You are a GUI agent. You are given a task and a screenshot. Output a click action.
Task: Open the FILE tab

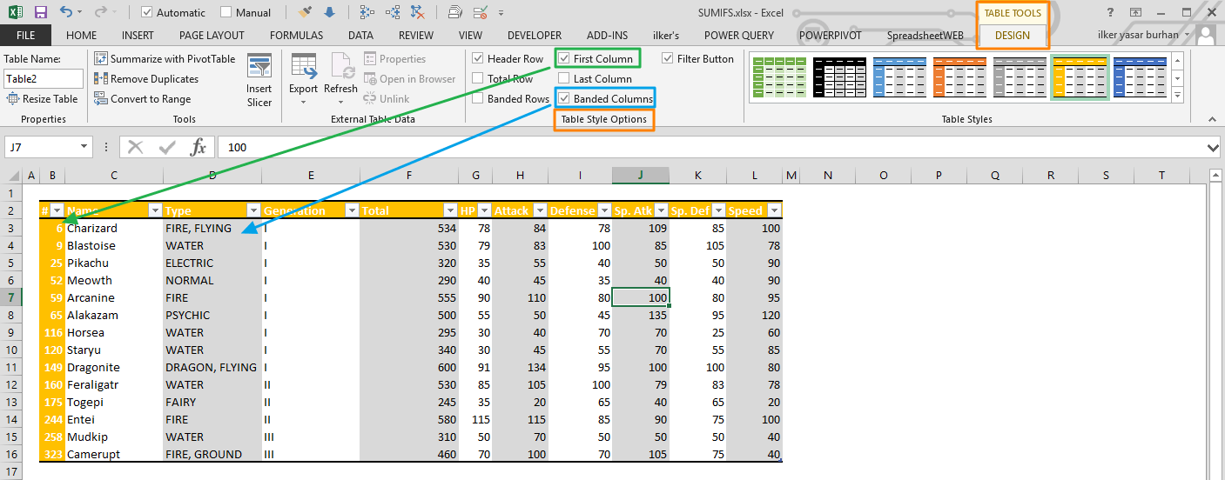click(26, 36)
